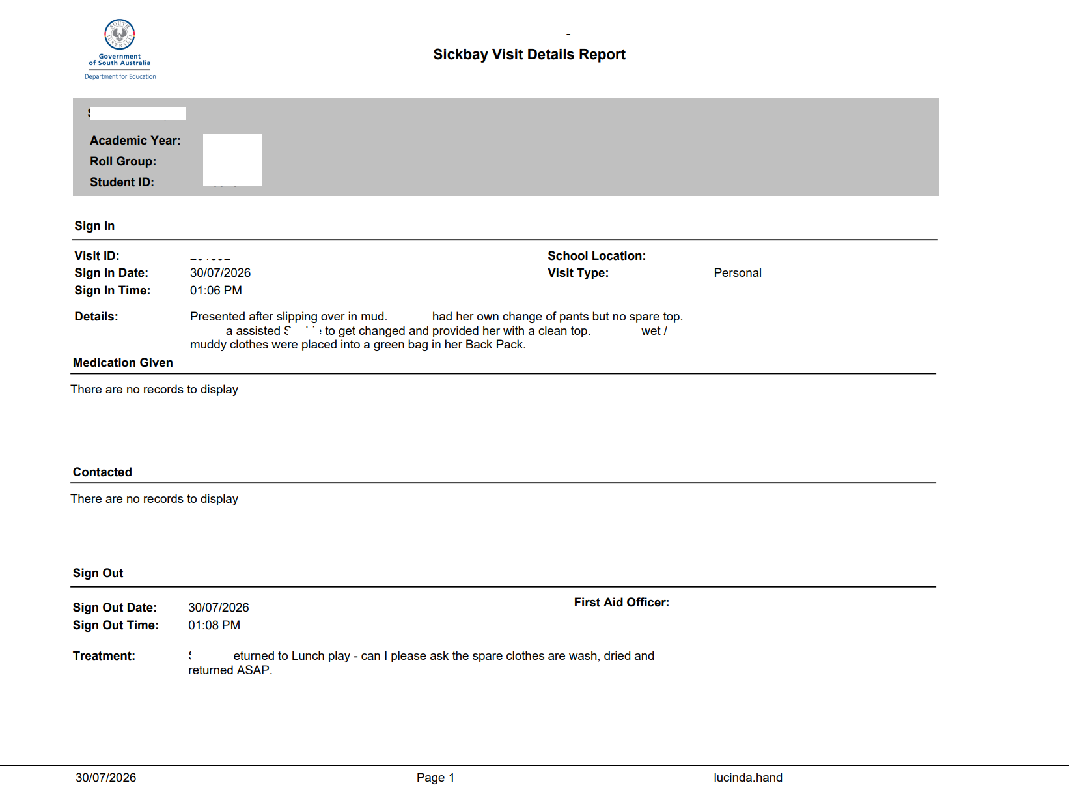Select the "Department for Education" text under the logo
1082x796 pixels.
click(x=120, y=77)
